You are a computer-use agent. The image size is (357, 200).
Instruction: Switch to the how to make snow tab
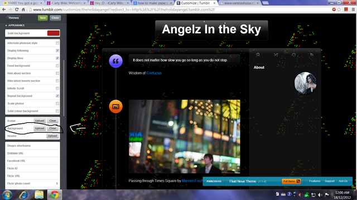click(153, 3)
